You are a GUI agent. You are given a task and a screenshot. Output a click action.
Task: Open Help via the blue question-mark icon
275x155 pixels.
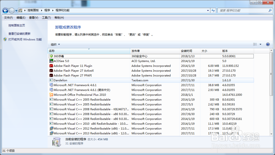coord(268,44)
